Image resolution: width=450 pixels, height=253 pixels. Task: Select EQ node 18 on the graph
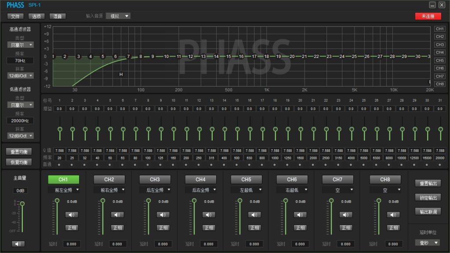coord(267,57)
